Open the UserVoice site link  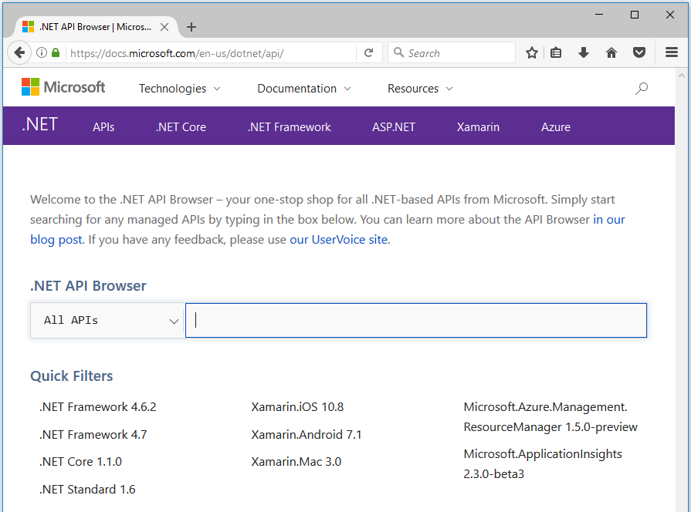point(338,240)
